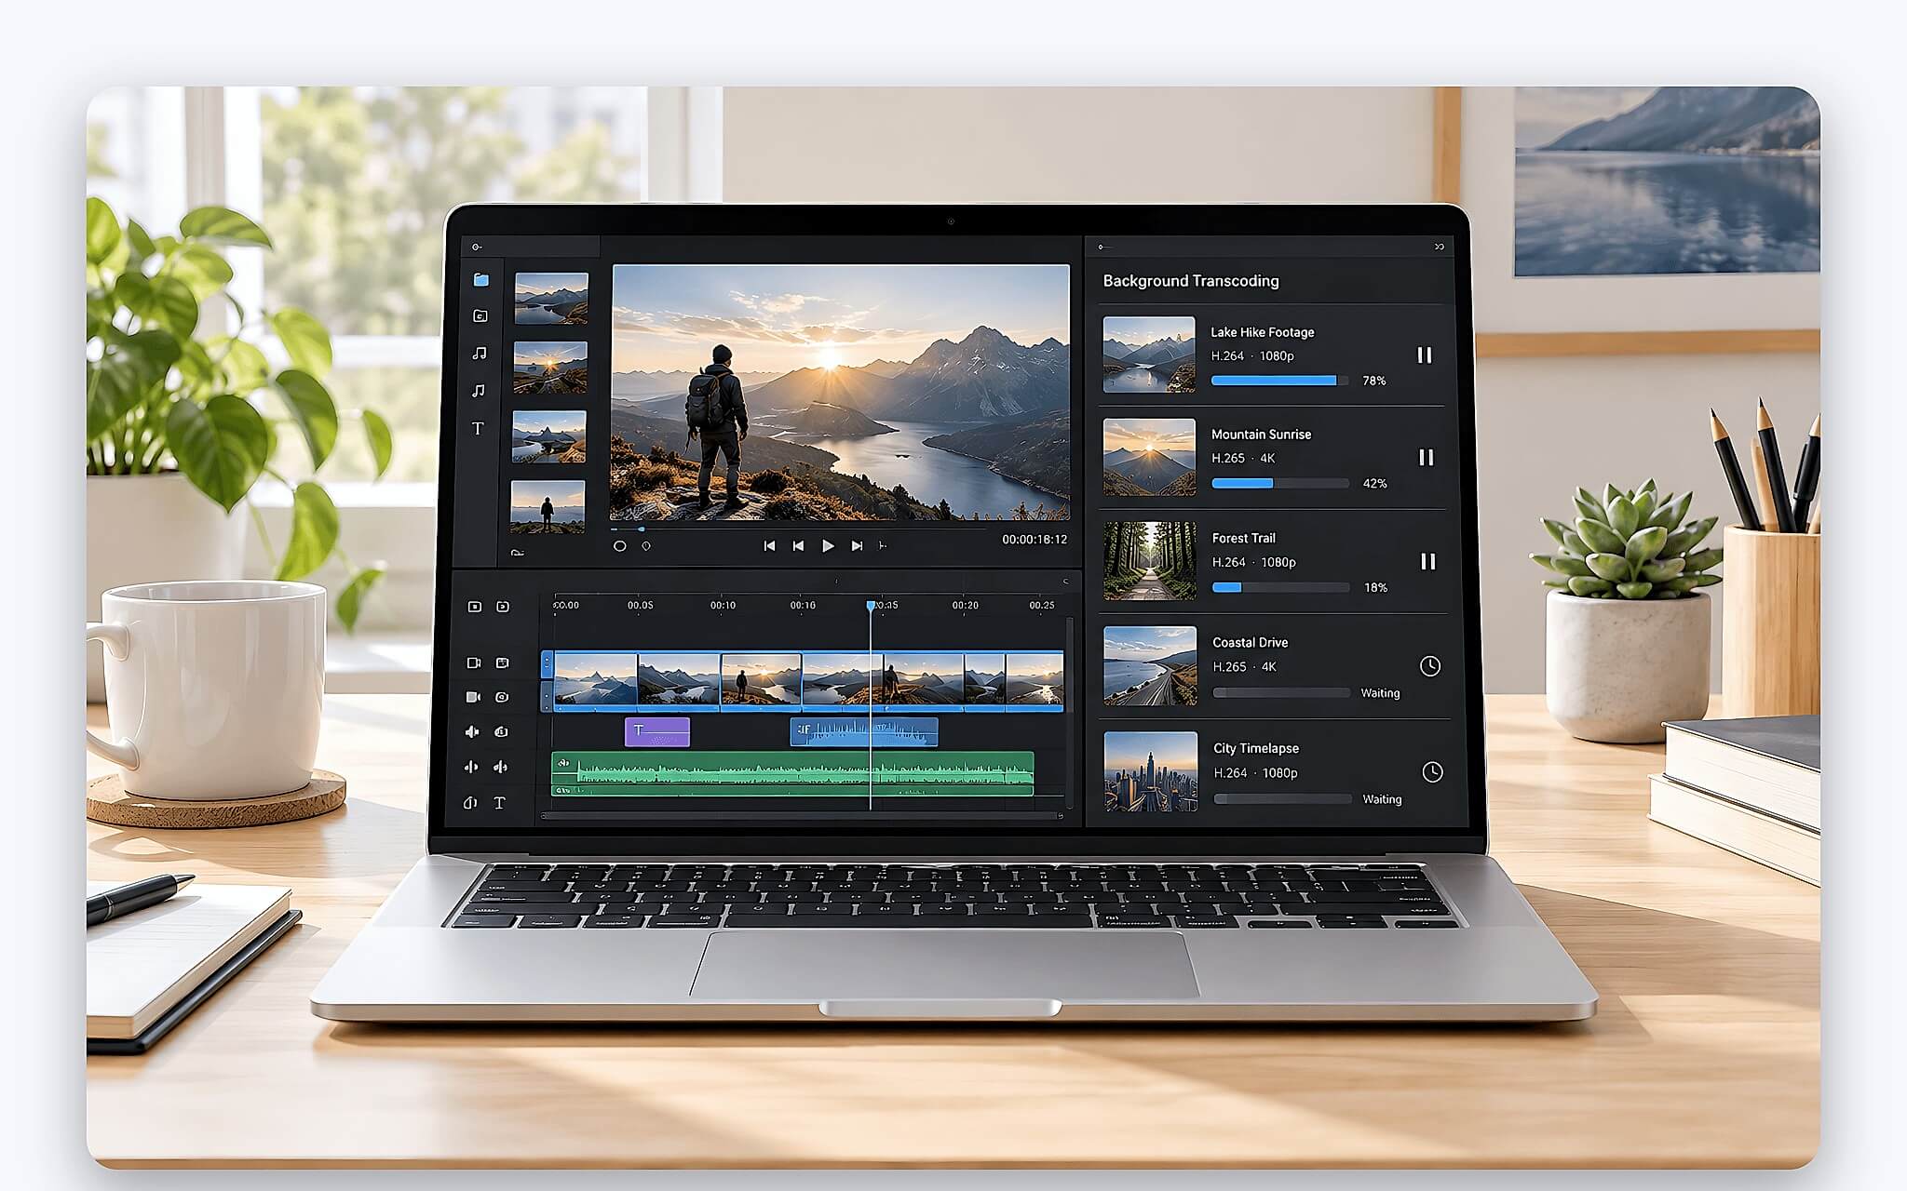
Task: Click the 'H.265 · 4K' label under Mountain Sunrise
Action: point(1243,459)
